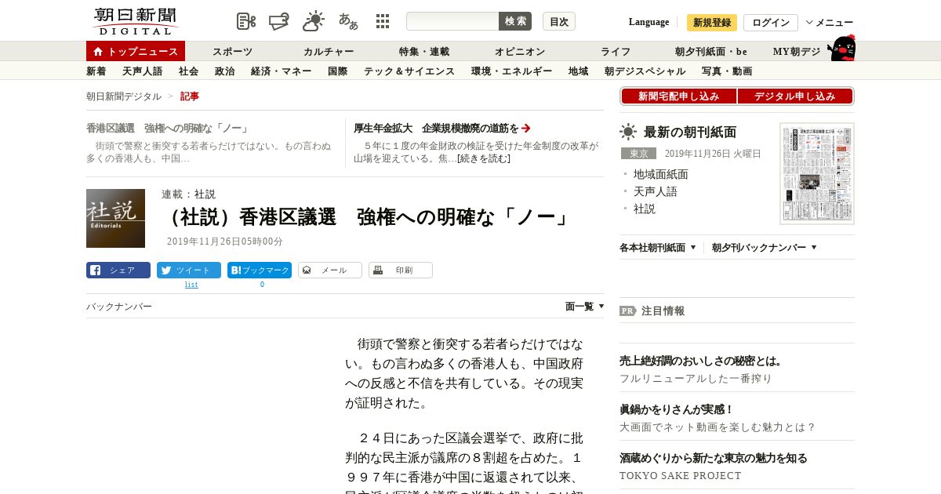Viewport: 941px width, 494px height.
Task: Open the 地域面紙面 link
Action: click(x=661, y=174)
